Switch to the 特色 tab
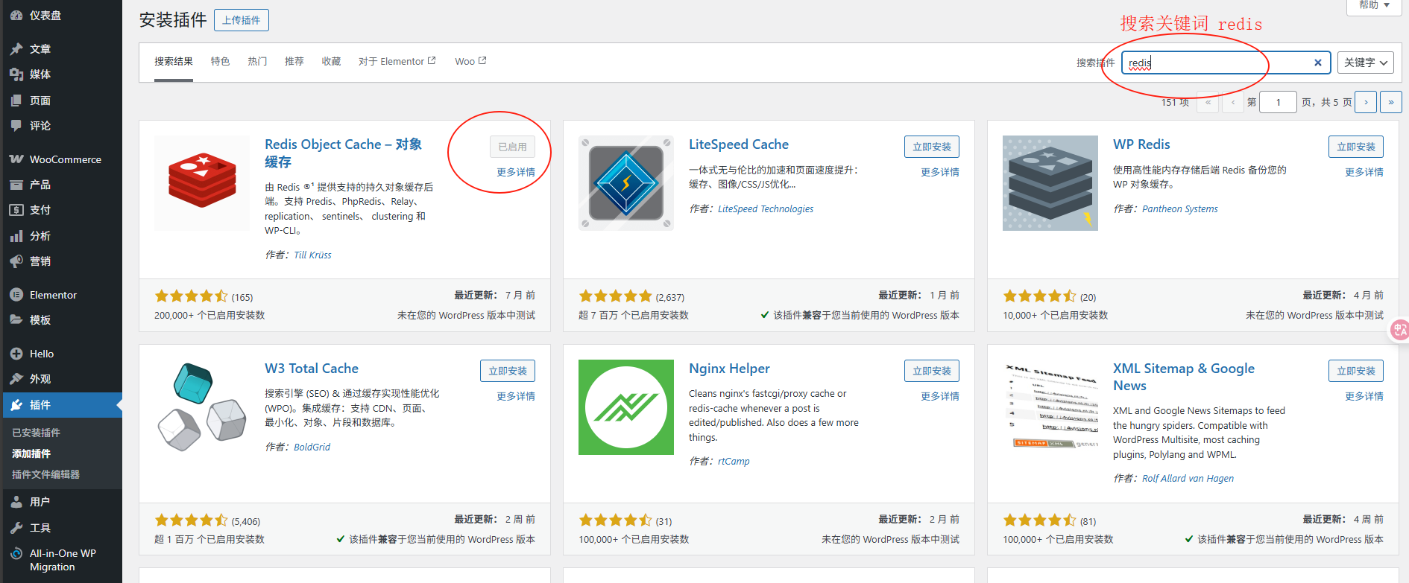The width and height of the screenshot is (1409, 583). pyautogui.click(x=220, y=61)
